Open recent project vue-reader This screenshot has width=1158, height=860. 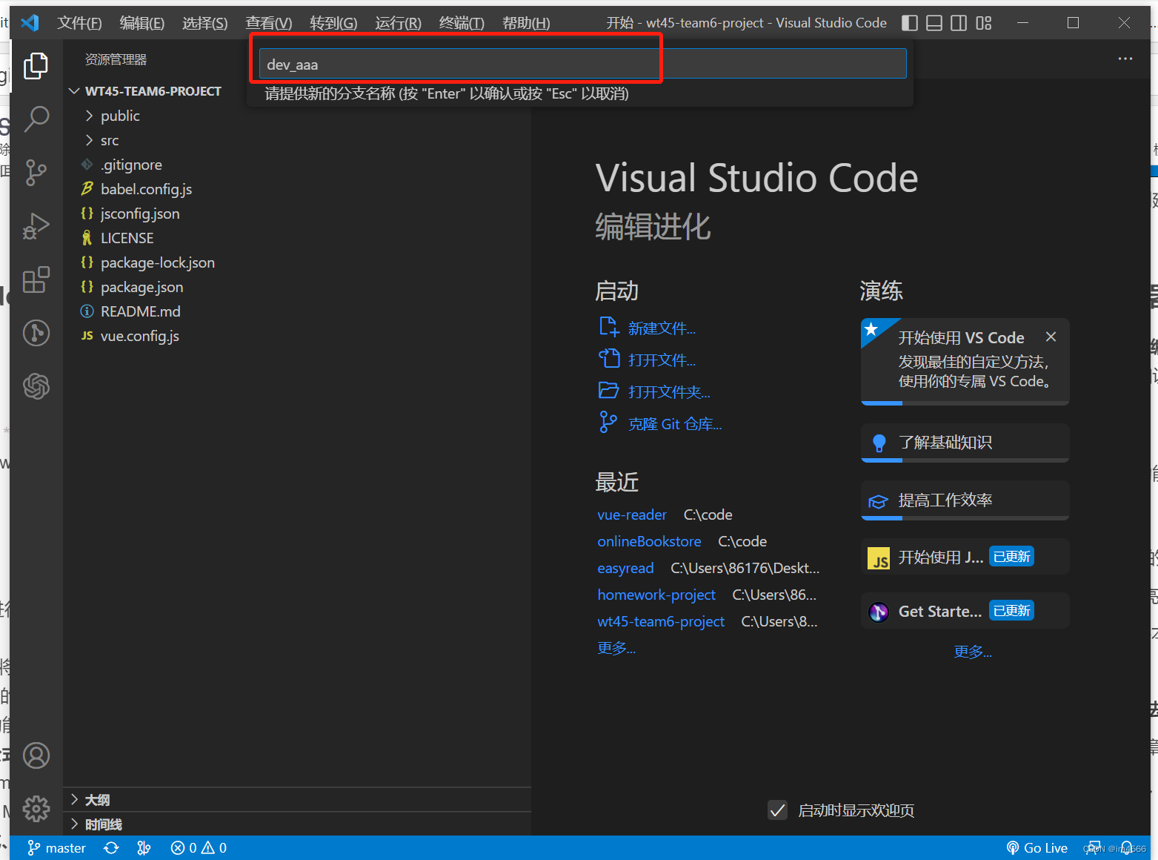click(x=632, y=515)
